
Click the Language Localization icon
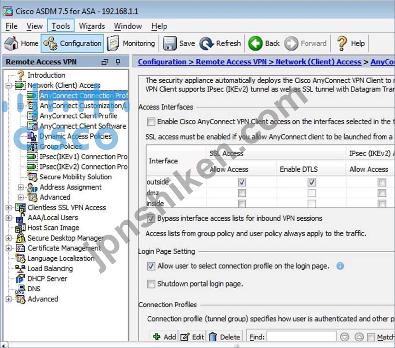[20, 258]
